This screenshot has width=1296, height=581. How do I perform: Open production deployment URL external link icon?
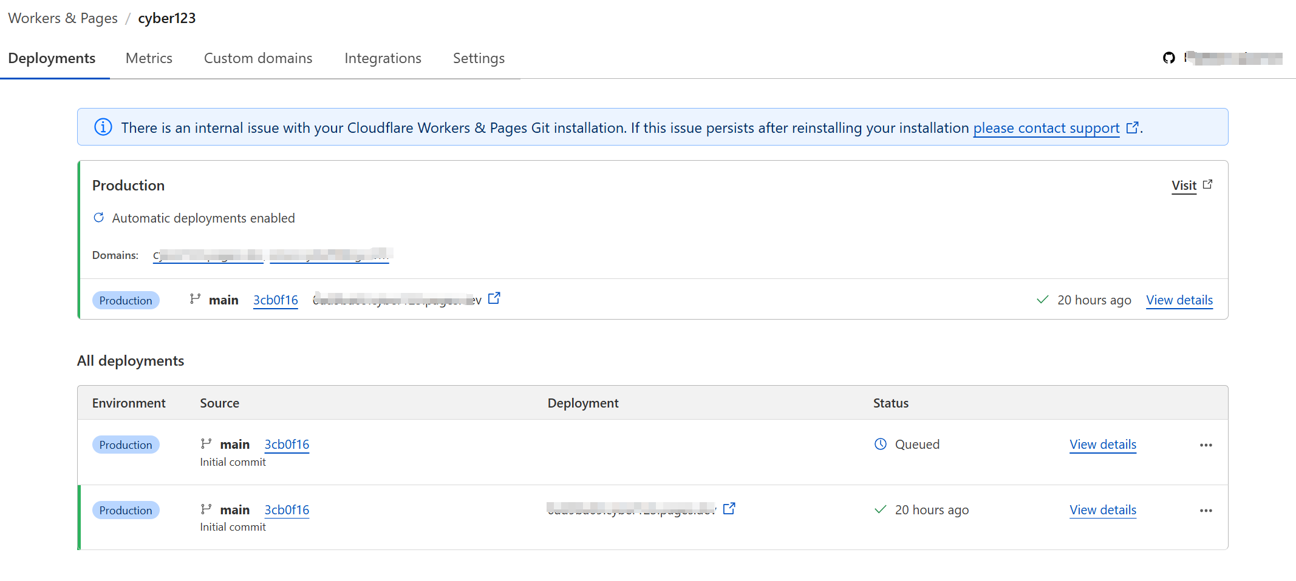coord(494,298)
